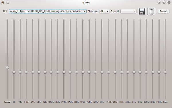The width and height of the screenshot is (172, 108).
Task: Click the Coda slider handle
Action: (165, 72)
